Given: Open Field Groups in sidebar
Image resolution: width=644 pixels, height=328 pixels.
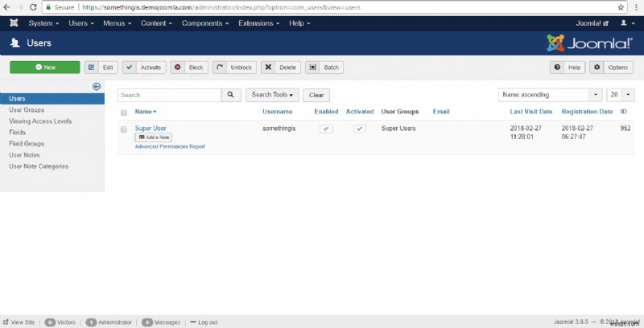Looking at the screenshot, I should (x=27, y=144).
